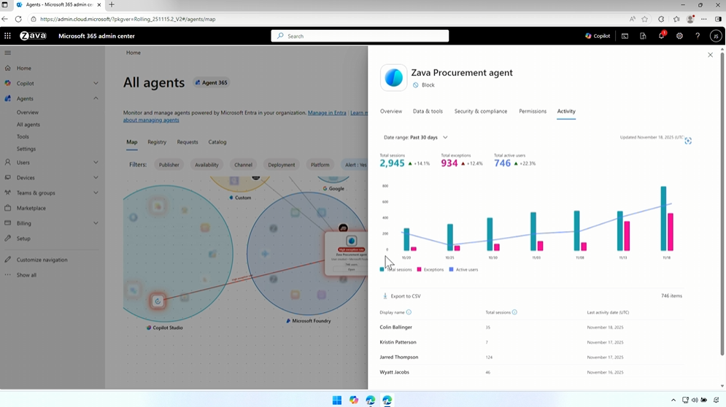
Task: Click info icon next to Total sessions column
Action: pyautogui.click(x=514, y=312)
